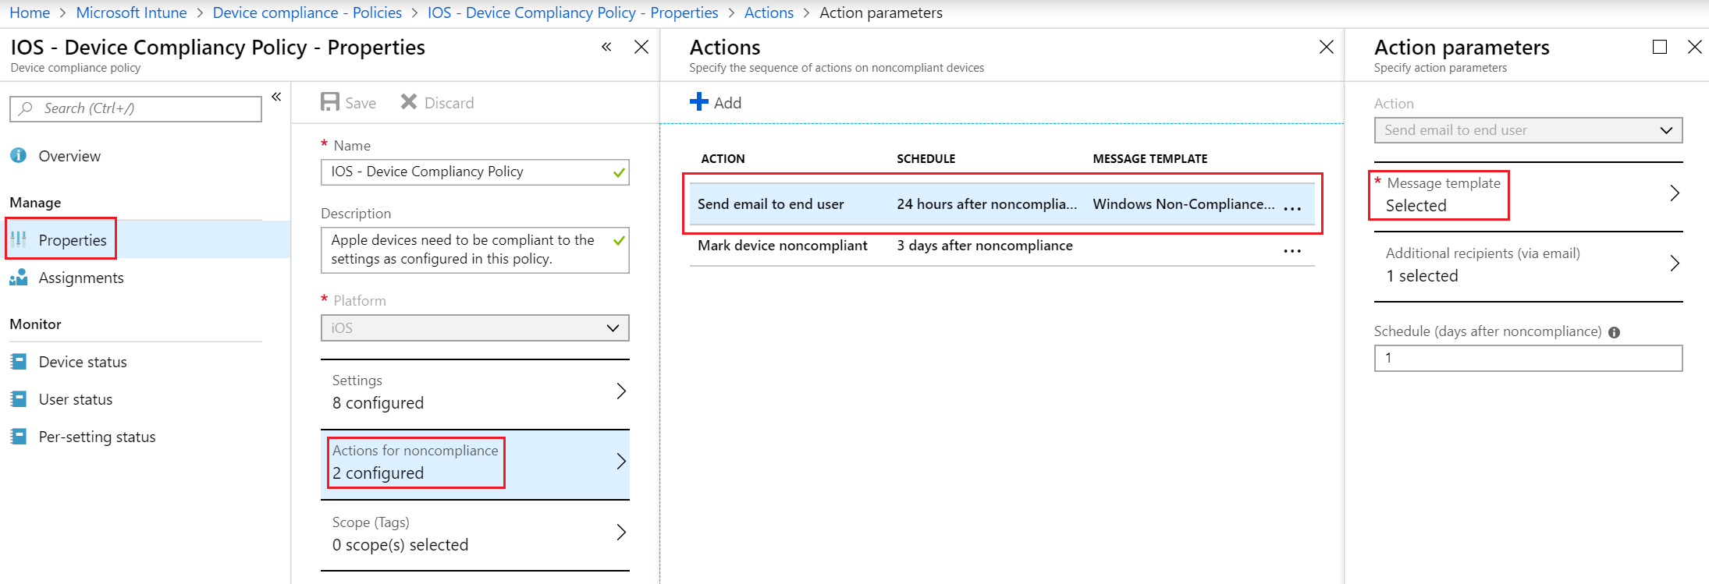Expand Additional recipients via email

tap(1674, 264)
